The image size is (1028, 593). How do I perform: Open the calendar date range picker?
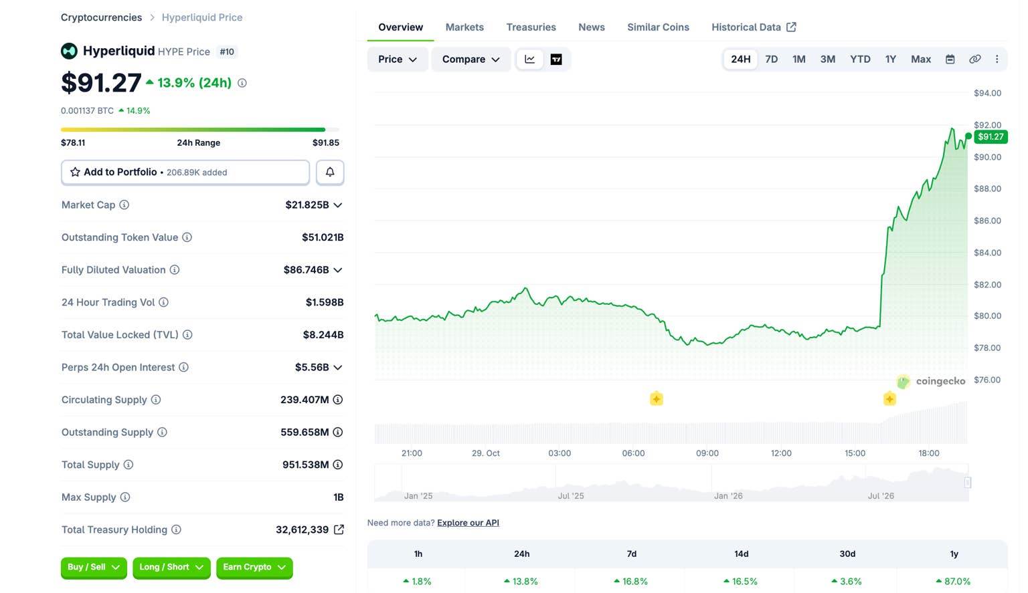coord(950,60)
